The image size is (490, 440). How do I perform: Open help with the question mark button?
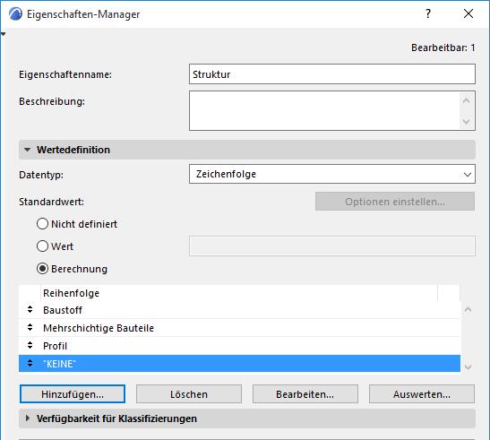click(x=428, y=13)
